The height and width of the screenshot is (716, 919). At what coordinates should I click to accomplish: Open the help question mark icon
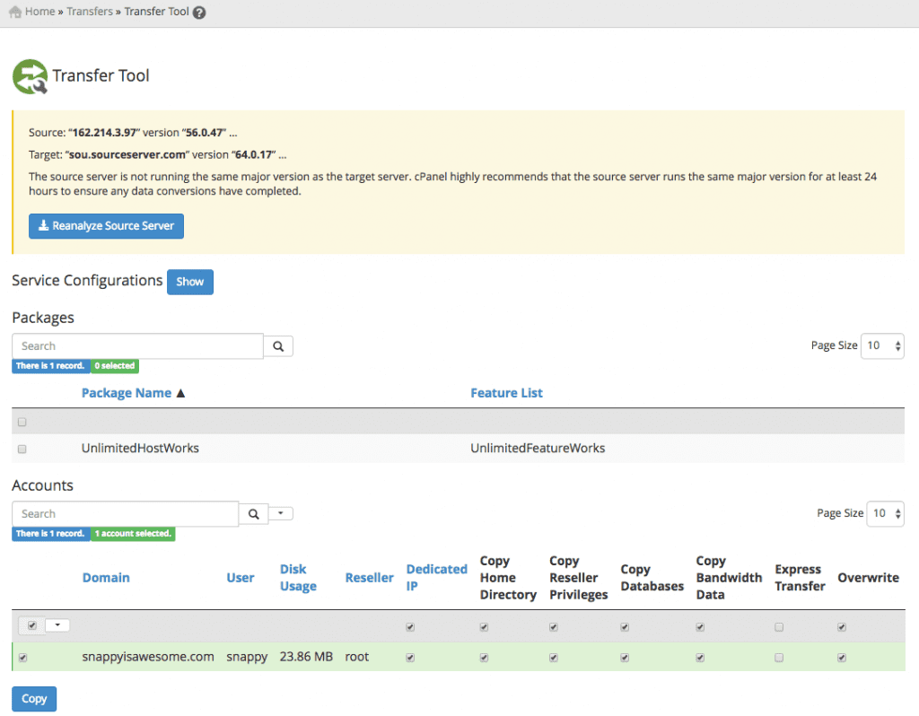[x=199, y=13]
